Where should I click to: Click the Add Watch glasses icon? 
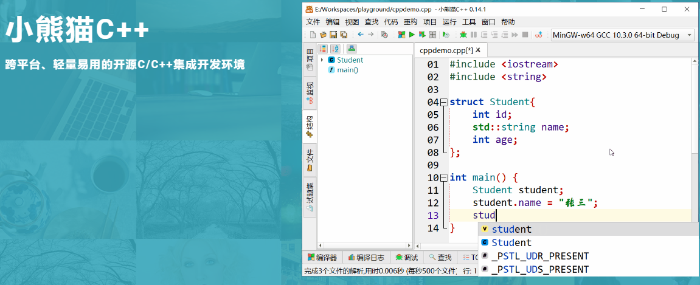[539, 35]
